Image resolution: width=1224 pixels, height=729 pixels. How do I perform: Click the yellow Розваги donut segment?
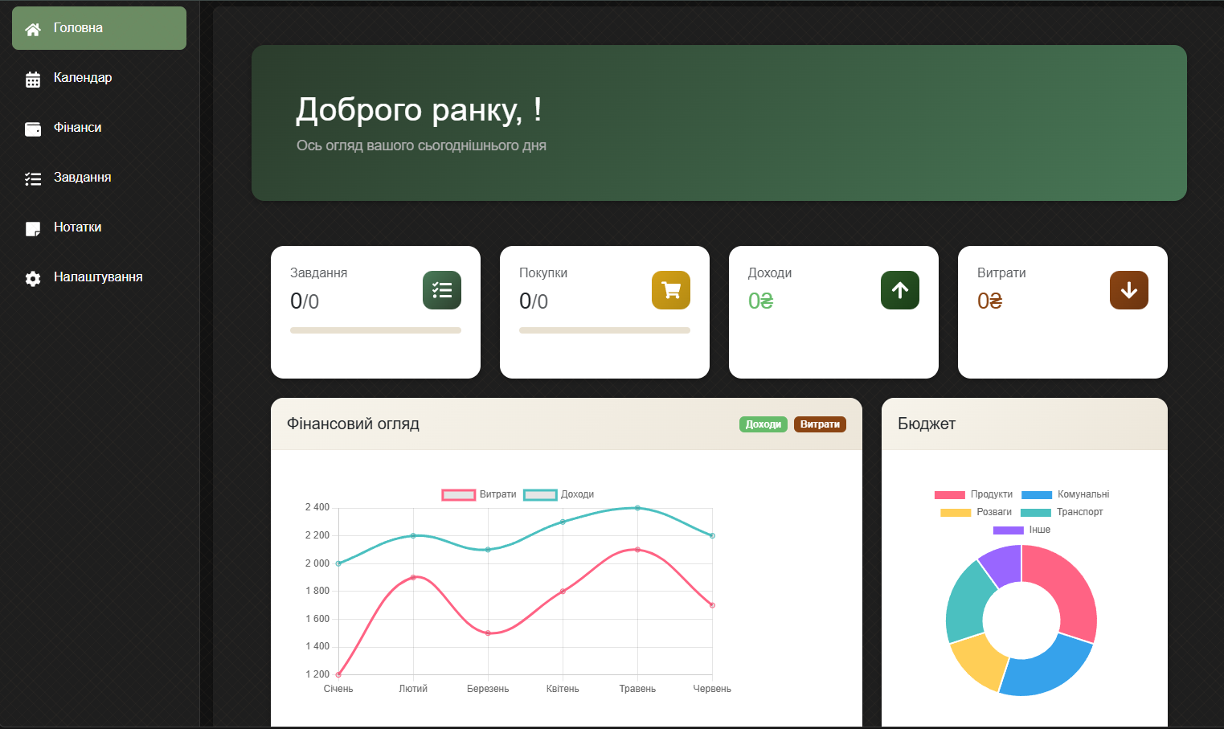(980, 662)
